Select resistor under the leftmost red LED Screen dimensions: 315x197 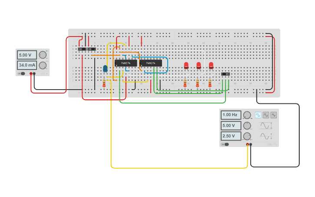point(185,83)
